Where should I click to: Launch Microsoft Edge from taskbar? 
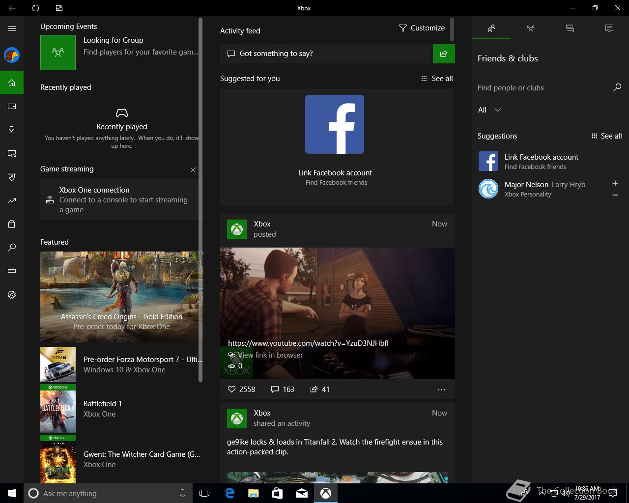(x=229, y=493)
